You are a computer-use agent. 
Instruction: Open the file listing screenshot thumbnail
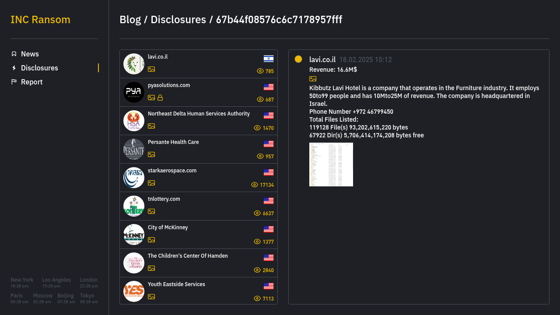click(x=331, y=164)
